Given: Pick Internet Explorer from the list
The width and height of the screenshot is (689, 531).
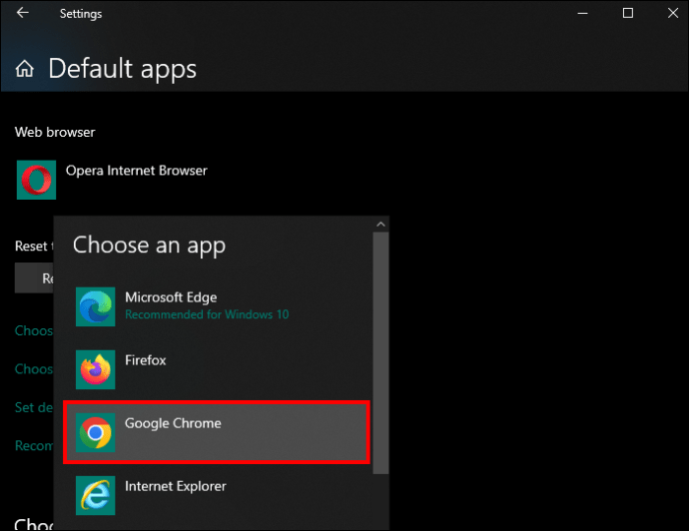Looking at the screenshot, I should pos(217,495).
